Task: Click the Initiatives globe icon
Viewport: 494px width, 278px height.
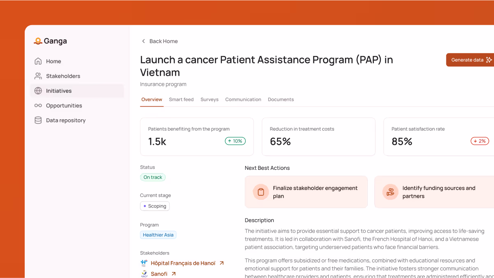Action: 38,91
